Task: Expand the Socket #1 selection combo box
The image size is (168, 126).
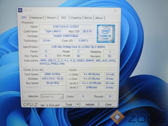Action: point(52,96)
